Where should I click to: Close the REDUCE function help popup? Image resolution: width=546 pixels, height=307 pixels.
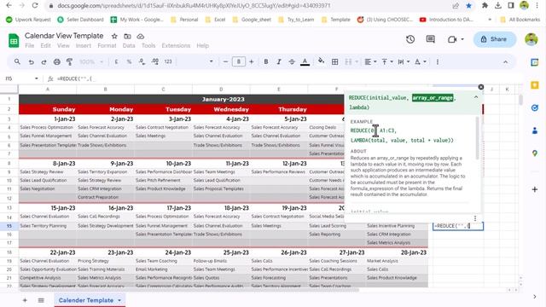click(481, 87)
